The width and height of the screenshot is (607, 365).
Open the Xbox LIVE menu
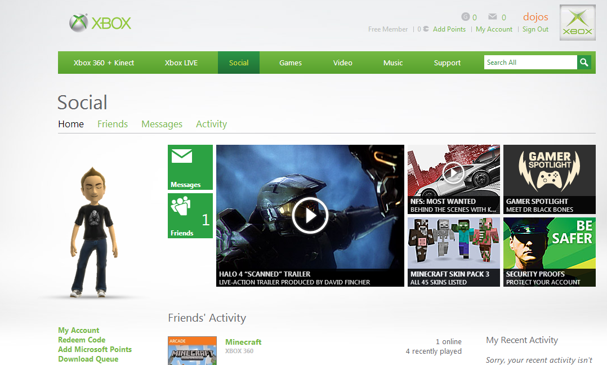181,63
